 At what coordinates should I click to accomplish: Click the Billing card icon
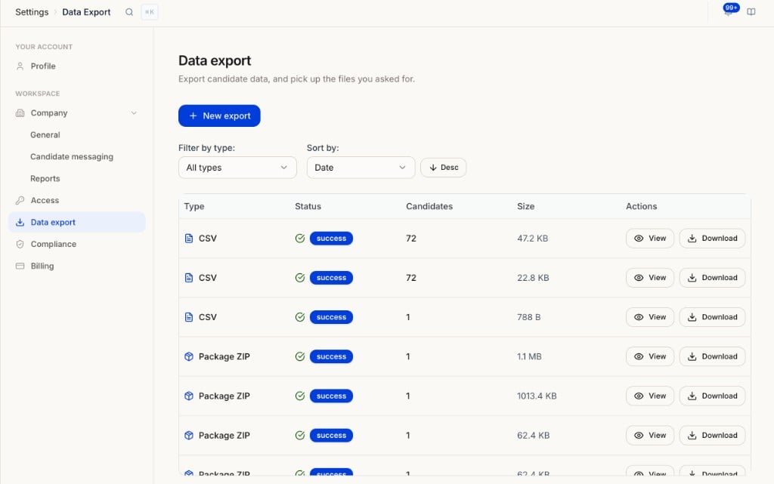coord(20,266)
